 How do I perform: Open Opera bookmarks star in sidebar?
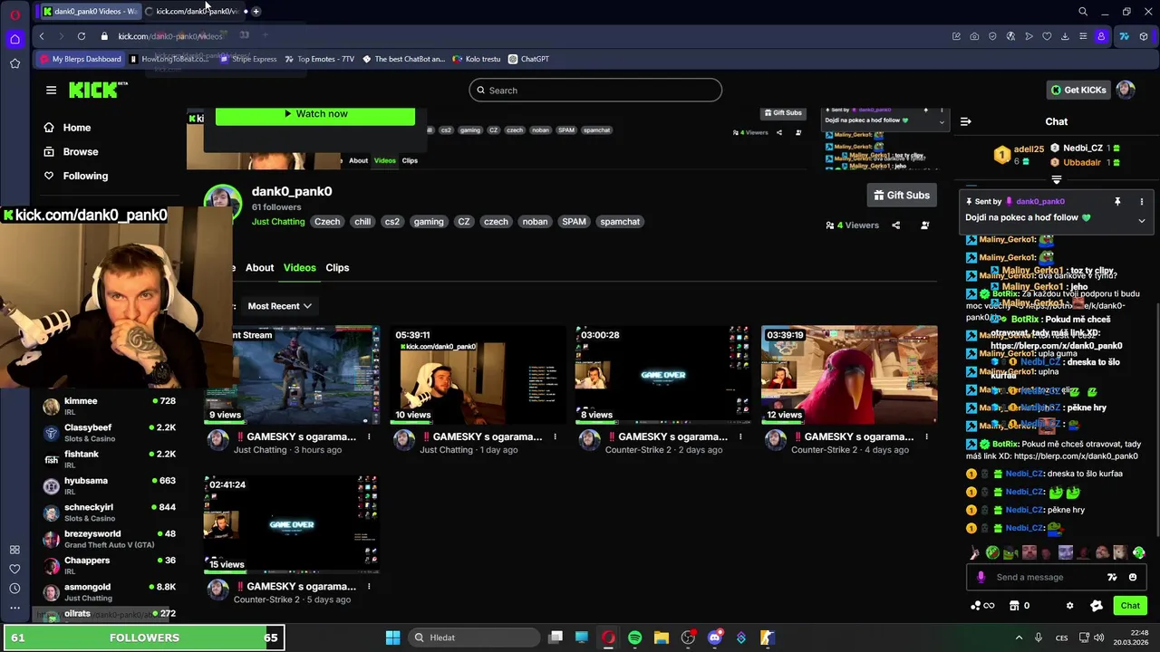pos(14,63)
